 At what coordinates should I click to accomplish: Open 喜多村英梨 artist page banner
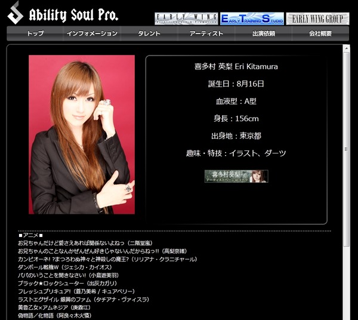coord(236,176)
